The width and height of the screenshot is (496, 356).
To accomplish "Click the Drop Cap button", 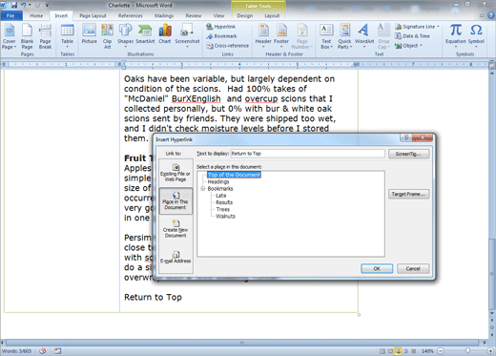I will [383, 36].
